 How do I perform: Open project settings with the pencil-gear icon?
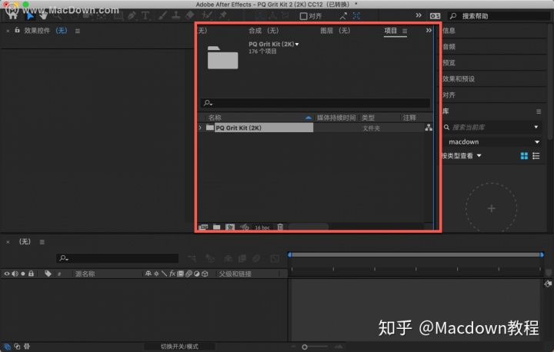(x=245, y=227)
